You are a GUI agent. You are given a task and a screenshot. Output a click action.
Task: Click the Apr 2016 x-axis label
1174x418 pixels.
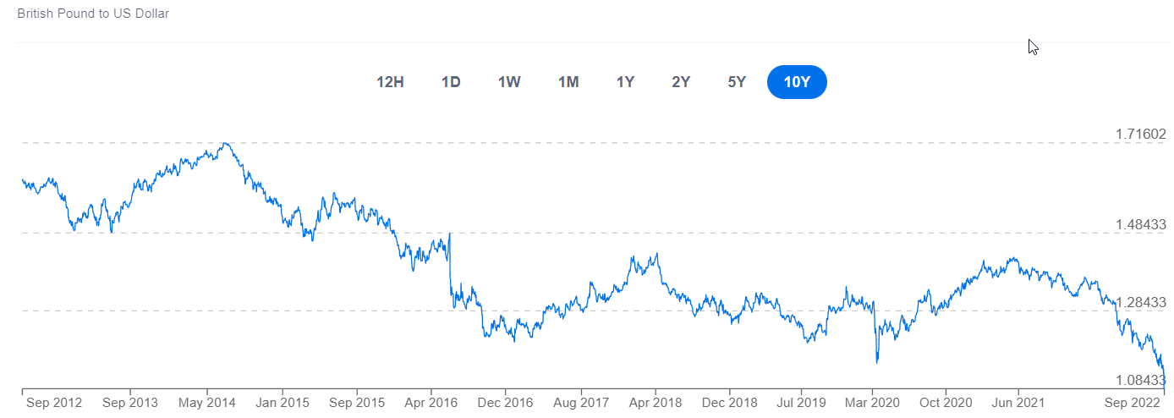[x=431, y=403]
